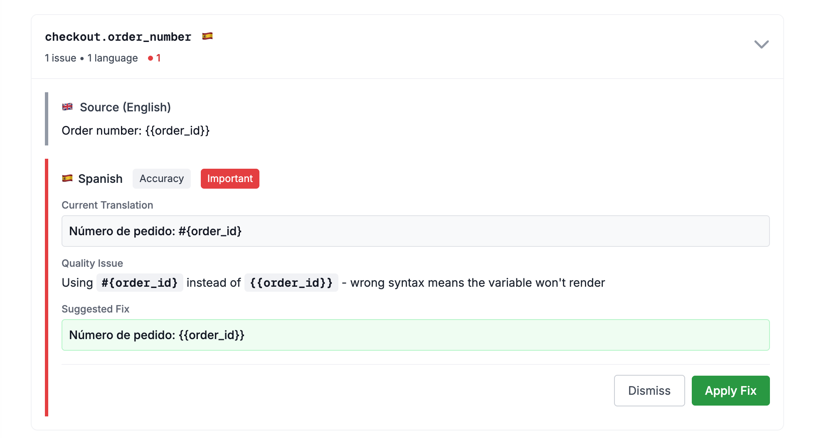Click the checkout.order_number key title
814x438 pixels.
pos(118,37)
